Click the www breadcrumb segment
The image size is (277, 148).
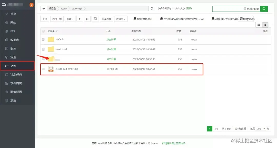64,8
